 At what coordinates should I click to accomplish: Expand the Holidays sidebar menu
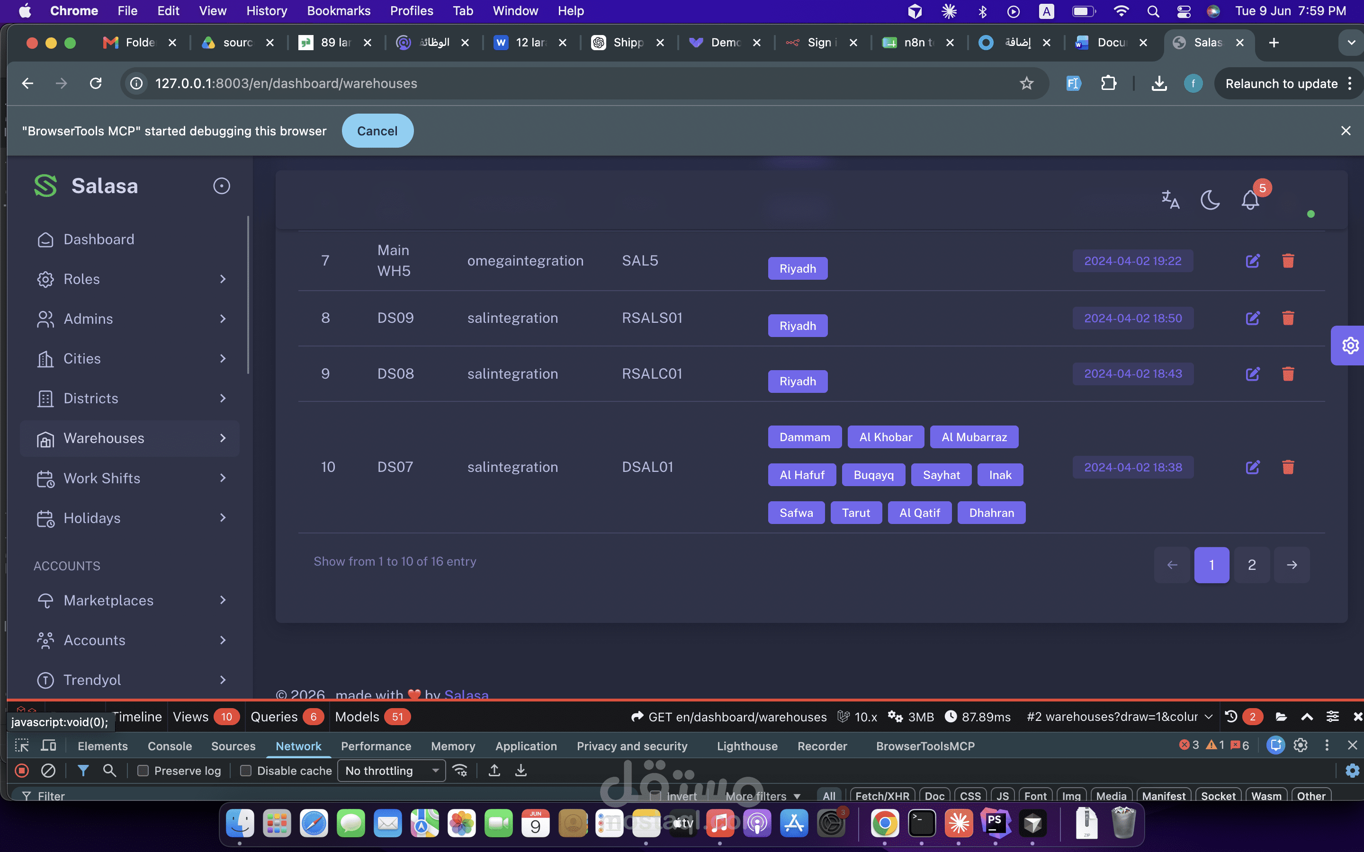click(x=130, y=518)
